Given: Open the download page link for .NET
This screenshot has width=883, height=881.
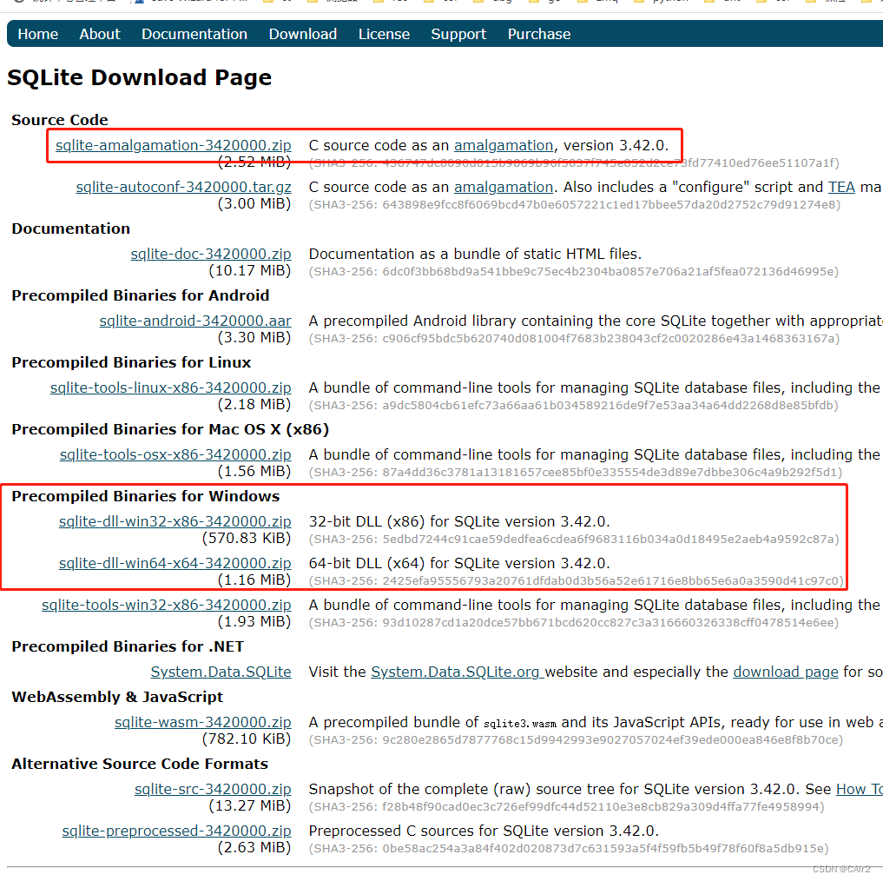Looking at the screenshot, I should tap(786, 672).
